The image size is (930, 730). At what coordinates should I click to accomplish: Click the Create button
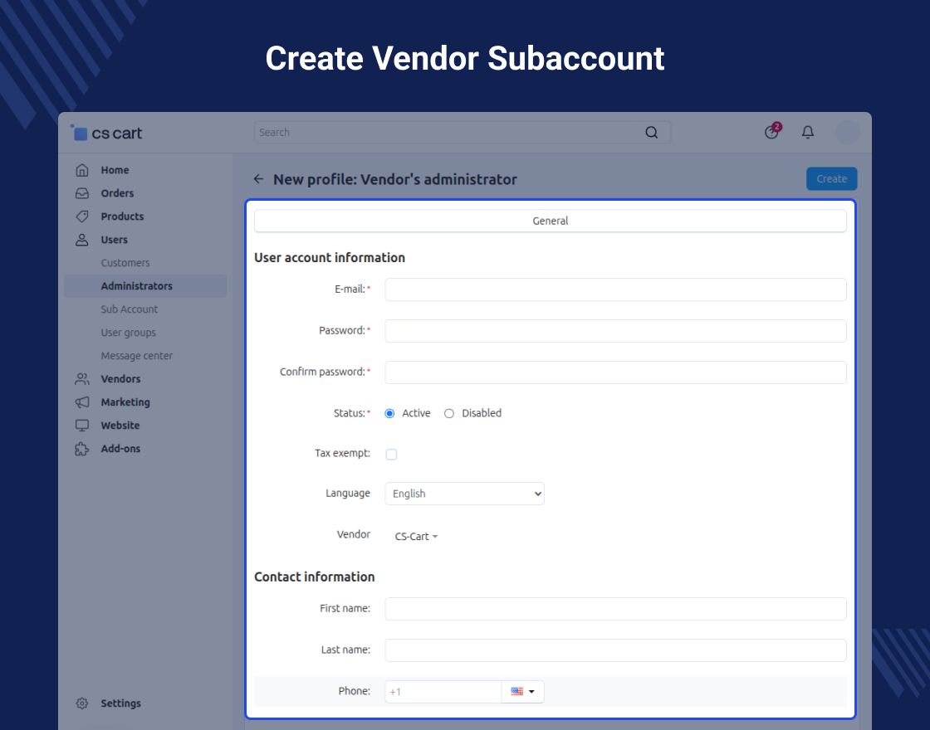click(831, 179)
